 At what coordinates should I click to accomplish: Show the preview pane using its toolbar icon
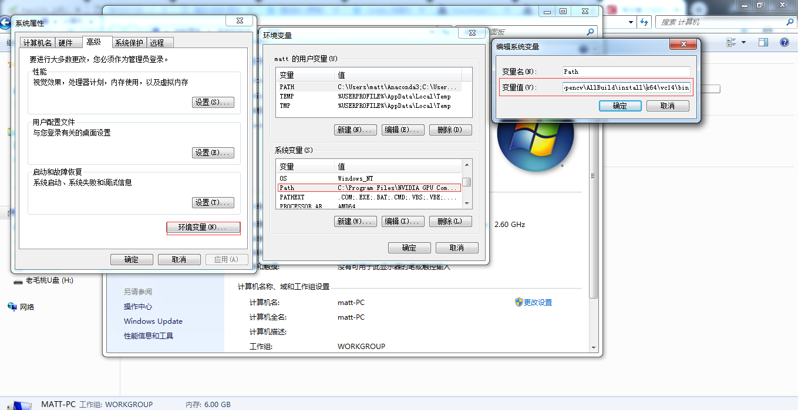(x=763, y=42)
